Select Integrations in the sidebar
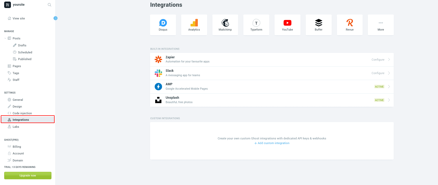This screenshot has height=185, width=438. click(28, 119)
